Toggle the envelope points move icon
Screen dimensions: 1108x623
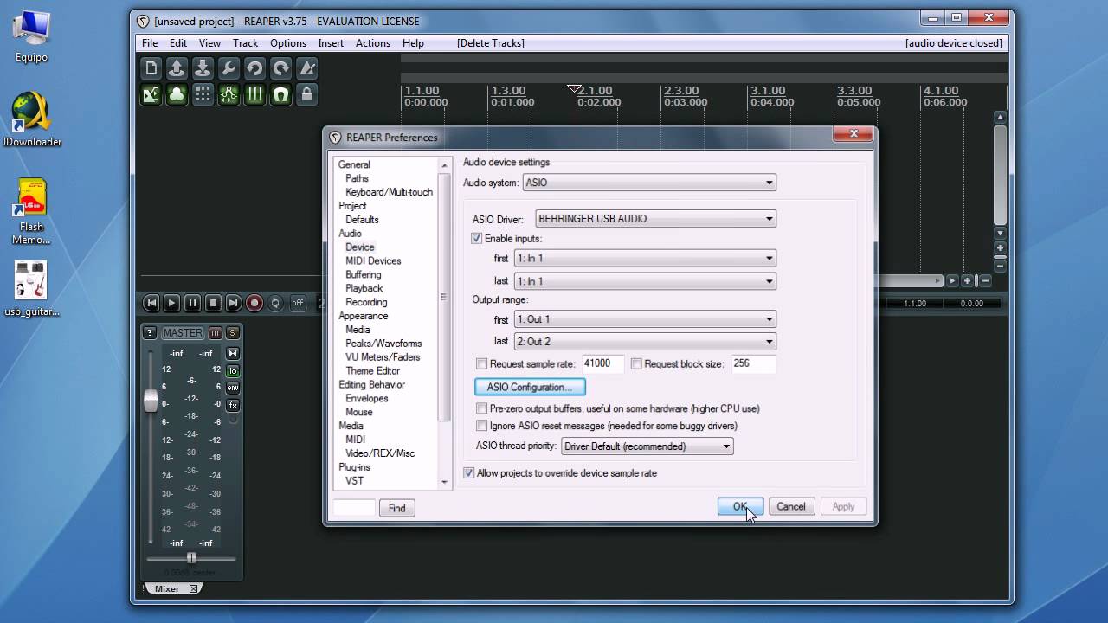point(229,94)
